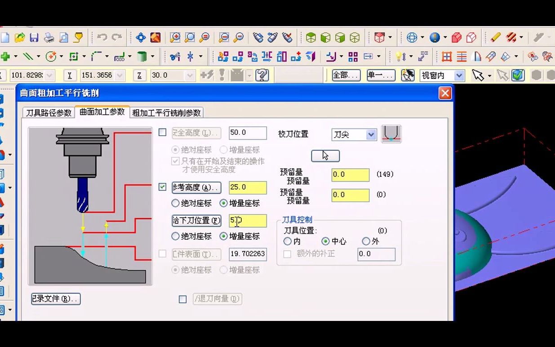The width and height of the screenshot is (555, 347).
Task: Click the 参考高度(A) button
Action: 196,187
